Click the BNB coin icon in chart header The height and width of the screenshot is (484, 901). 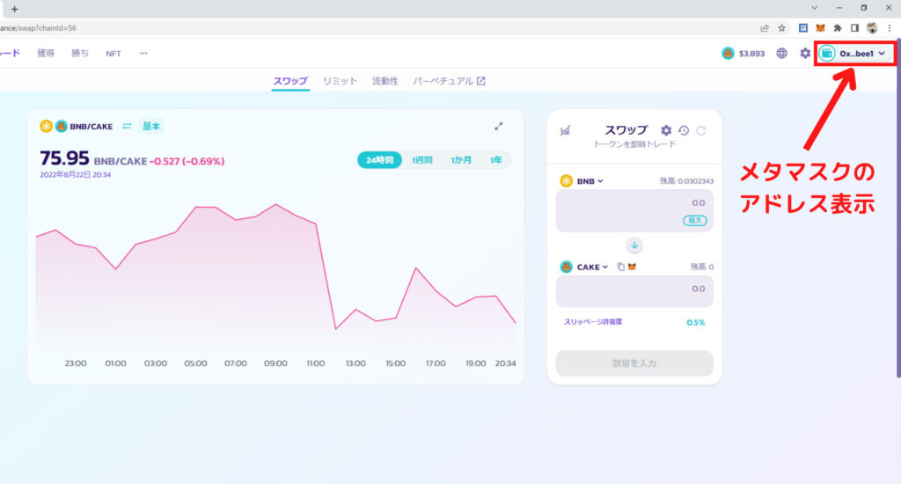[x=46, y=126]
